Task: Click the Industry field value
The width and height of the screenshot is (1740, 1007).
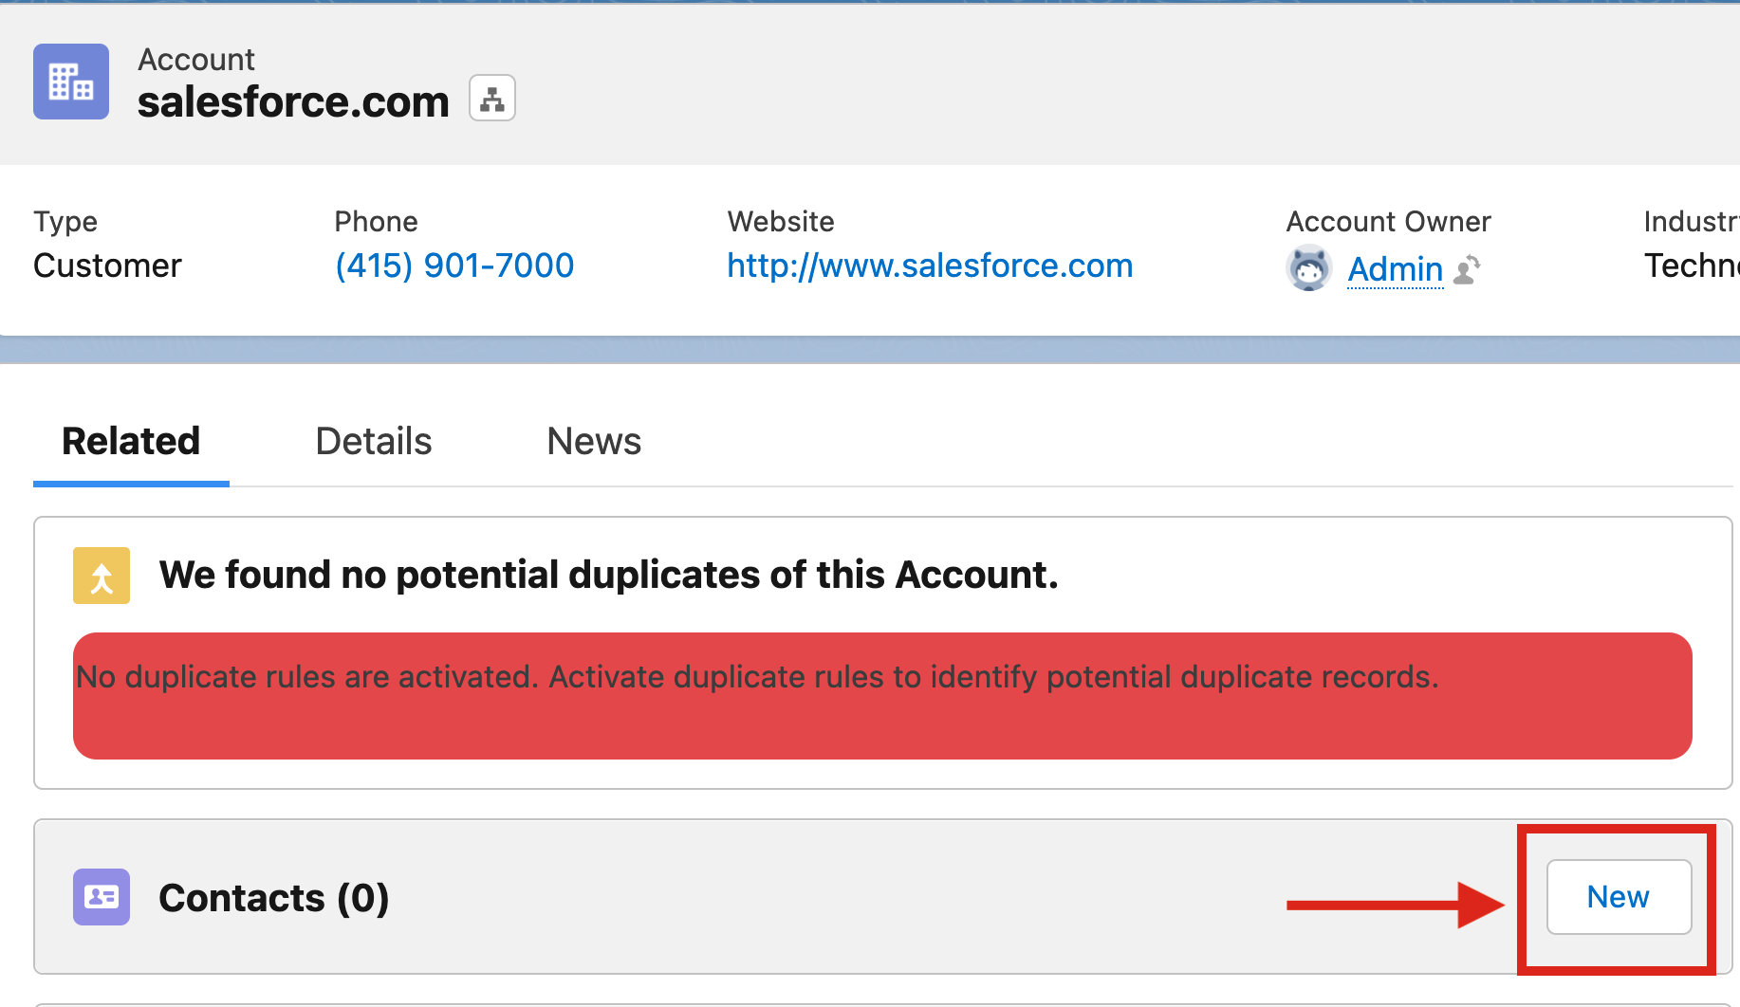Action: click(1691, 265)
